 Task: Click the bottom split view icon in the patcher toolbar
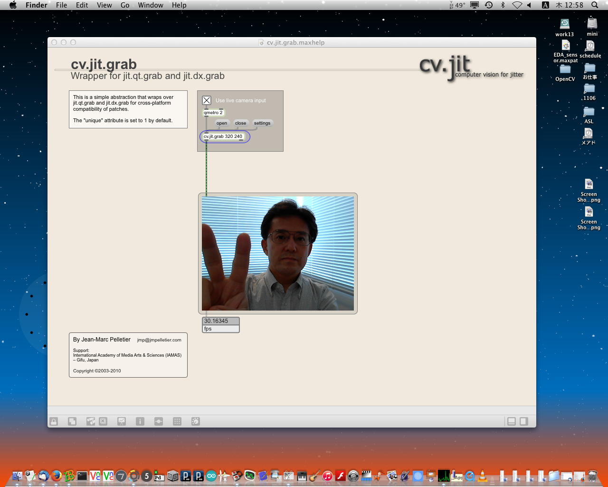tap(512, 421)
